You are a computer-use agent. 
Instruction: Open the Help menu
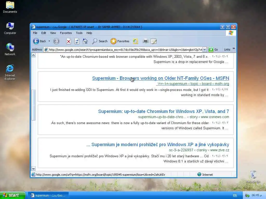click(89, 33)
